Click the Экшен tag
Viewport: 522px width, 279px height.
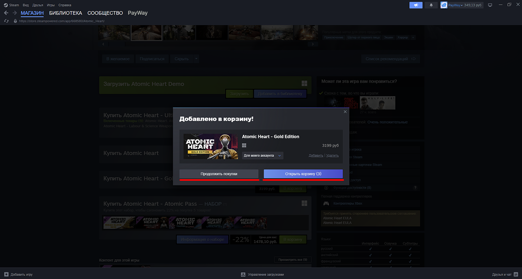[388, 38]
